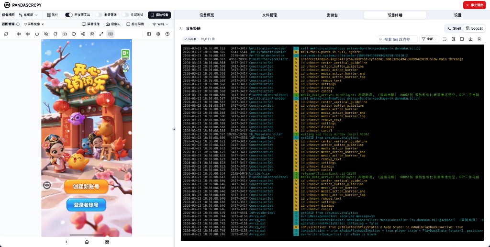Click the info icon beside 视图管理

pos(18,24)
